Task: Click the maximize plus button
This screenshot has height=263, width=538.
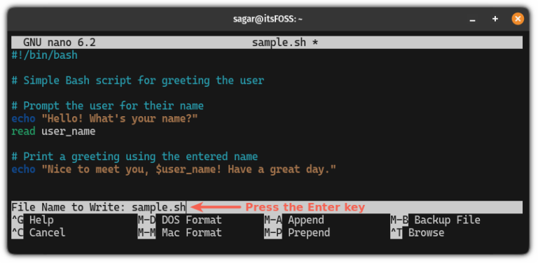Action: coord(495,19)
